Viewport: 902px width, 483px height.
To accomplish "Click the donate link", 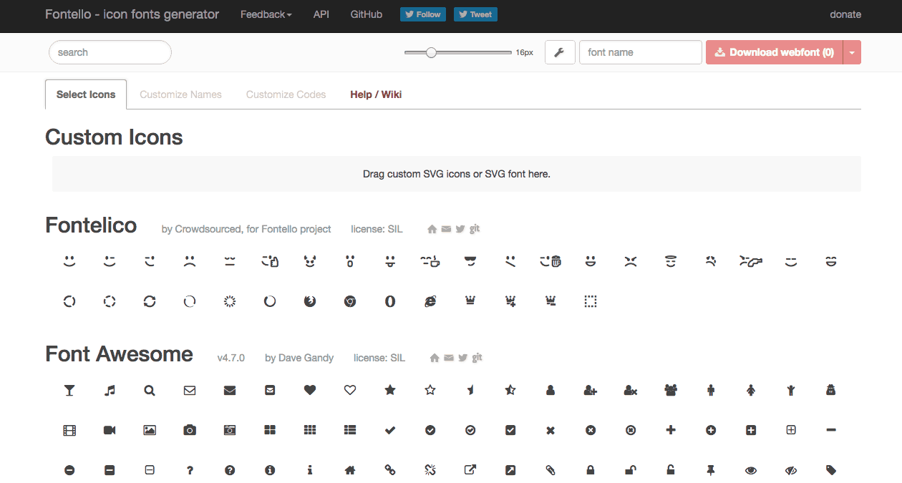I will [x=845, y=14].
